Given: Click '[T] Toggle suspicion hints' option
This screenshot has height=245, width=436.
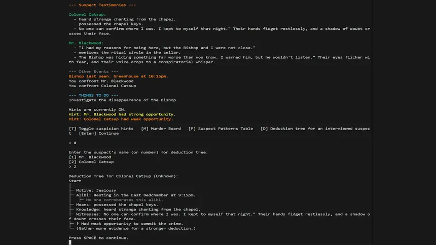Looking at the screenshot, I should 101,129.
